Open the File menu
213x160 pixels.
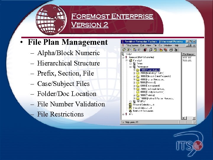[x=155, y=45]
